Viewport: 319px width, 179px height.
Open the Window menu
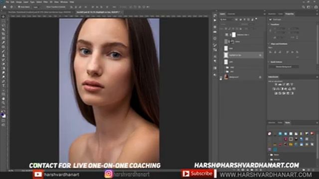click(x=64, y=2)
